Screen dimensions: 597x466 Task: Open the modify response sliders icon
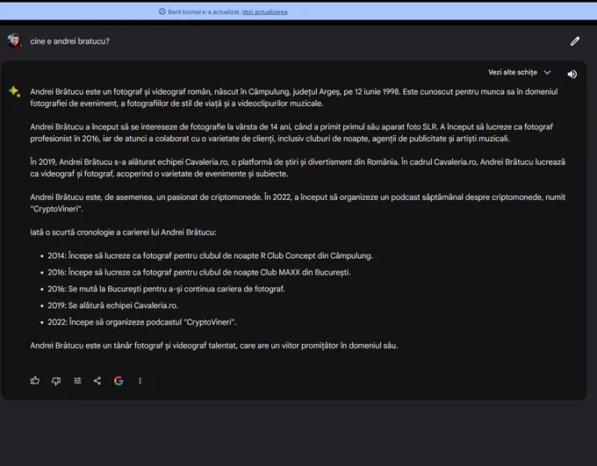pyautogui.click(x=77, y=381)
